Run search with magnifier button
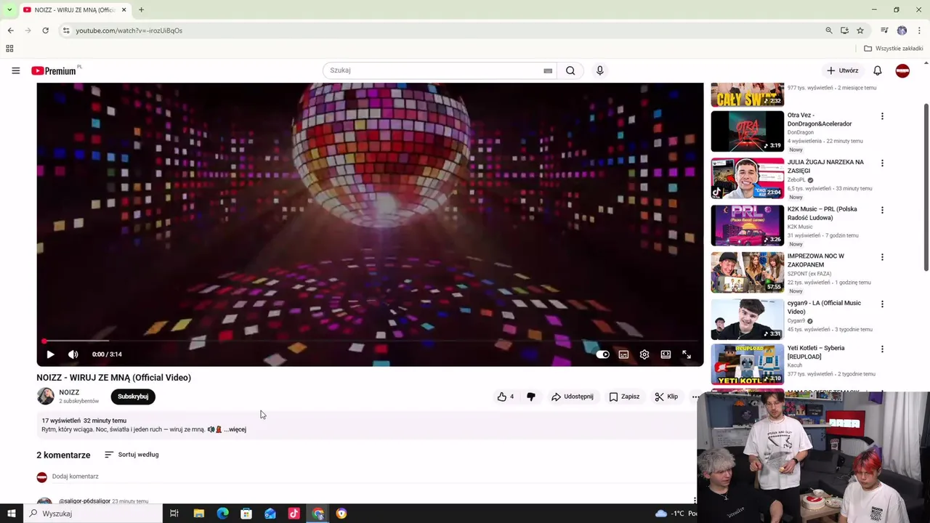The width and height of the screenshot is (930, 523). pos(570,70)
